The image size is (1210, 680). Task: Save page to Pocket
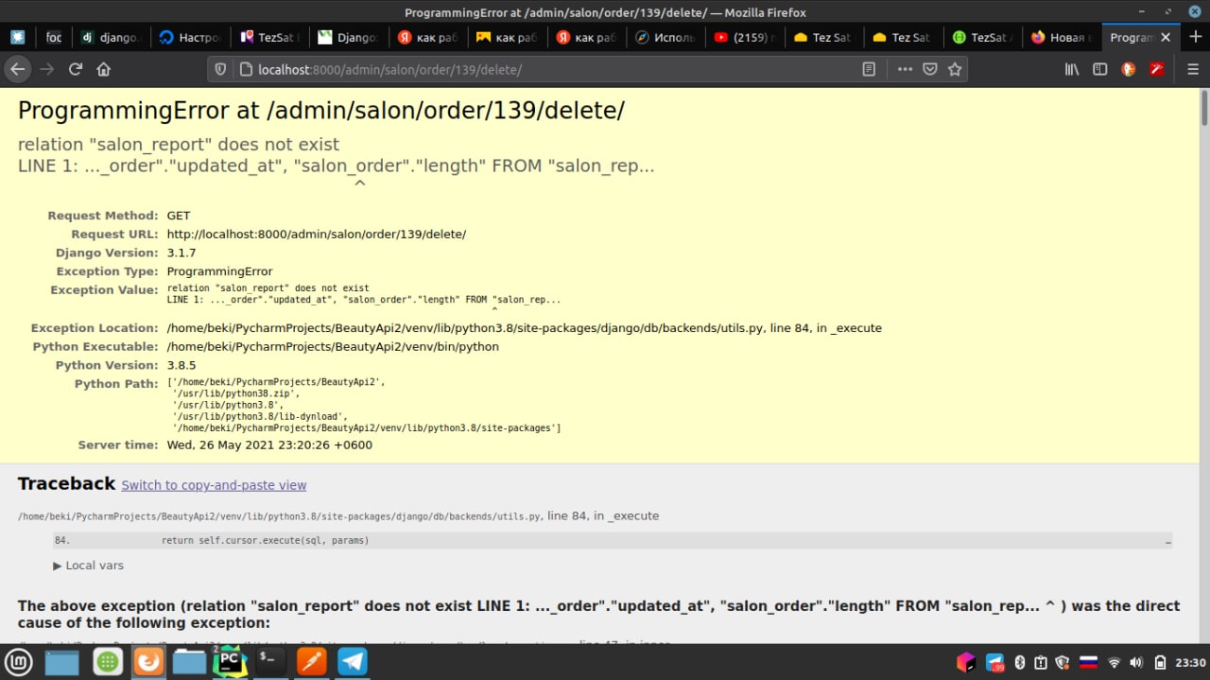930,69
